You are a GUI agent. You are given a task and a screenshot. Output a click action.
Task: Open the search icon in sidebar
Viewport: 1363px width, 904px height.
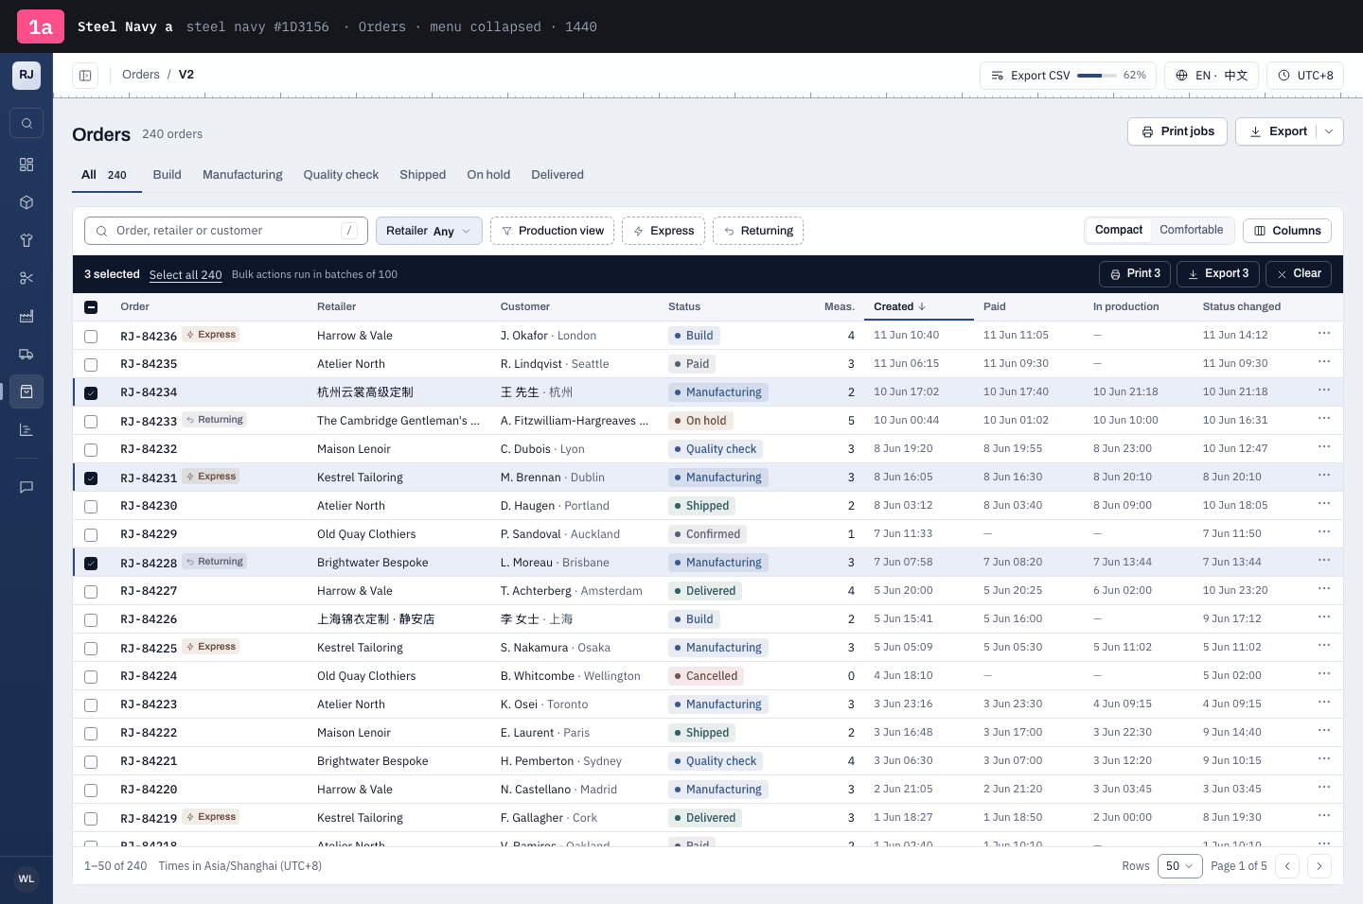(x=27, y=123)
